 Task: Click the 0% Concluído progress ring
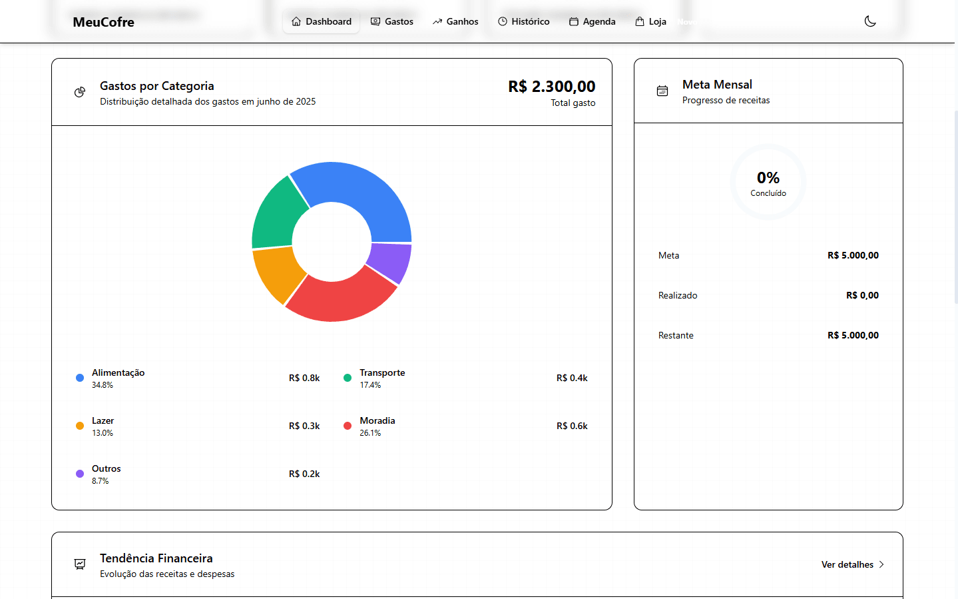coord(768,182)
